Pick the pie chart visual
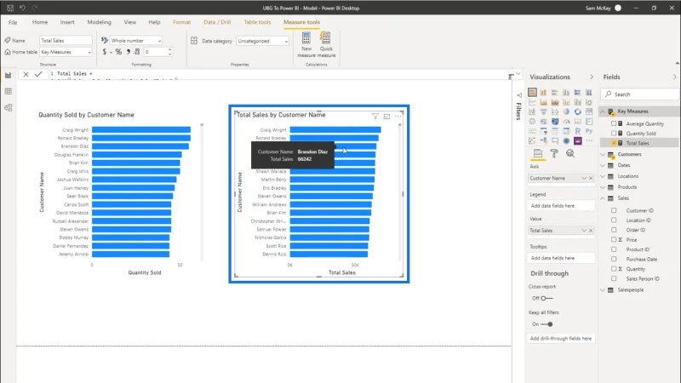 (x=566, y=111)
